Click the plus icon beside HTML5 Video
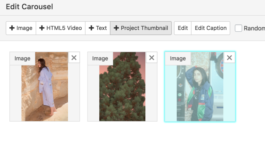Screen dimensions: 265x146 tap(42, 28)
